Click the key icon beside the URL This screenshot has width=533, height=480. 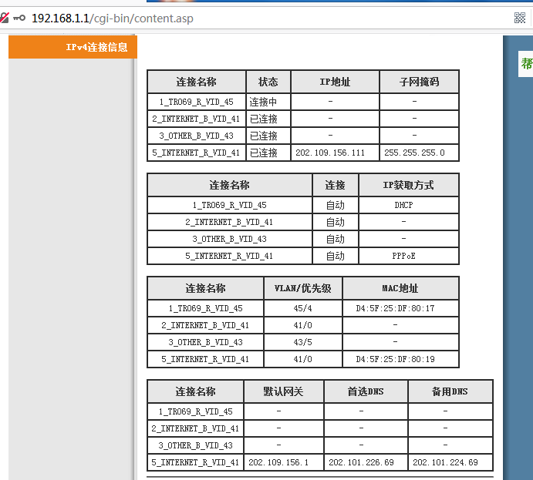pyautogui.click(x=19, y=18)
